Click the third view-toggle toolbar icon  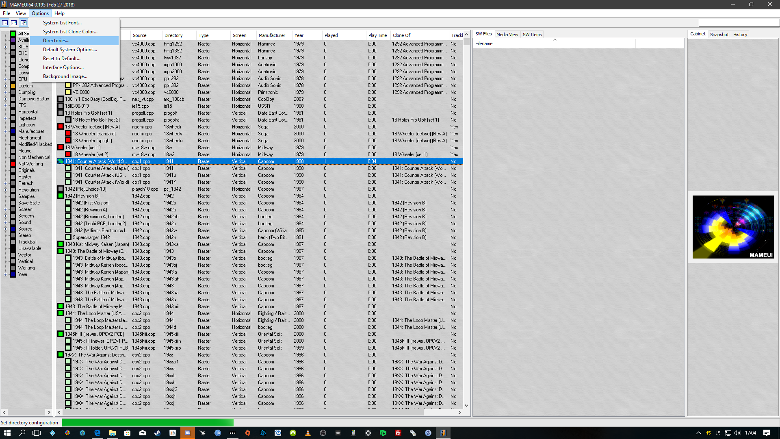click(24, 23)
